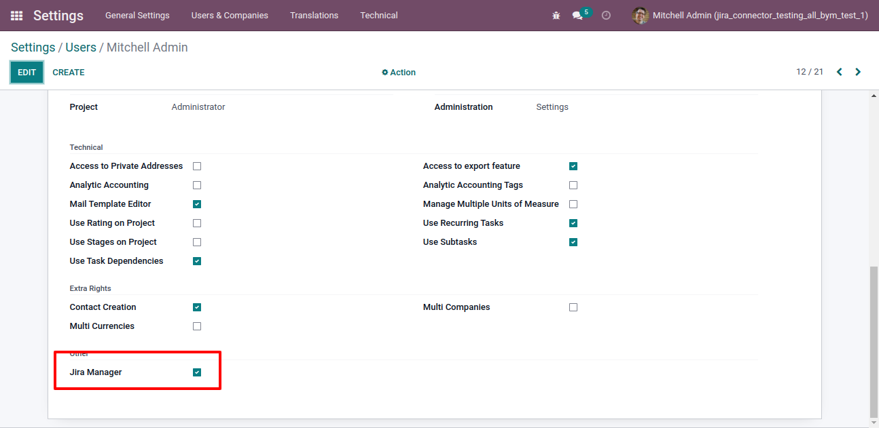Click the Technical section heading

[x=86, y=147]
